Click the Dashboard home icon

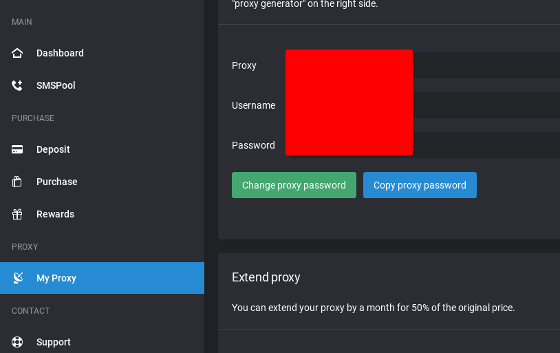[17, 53]
